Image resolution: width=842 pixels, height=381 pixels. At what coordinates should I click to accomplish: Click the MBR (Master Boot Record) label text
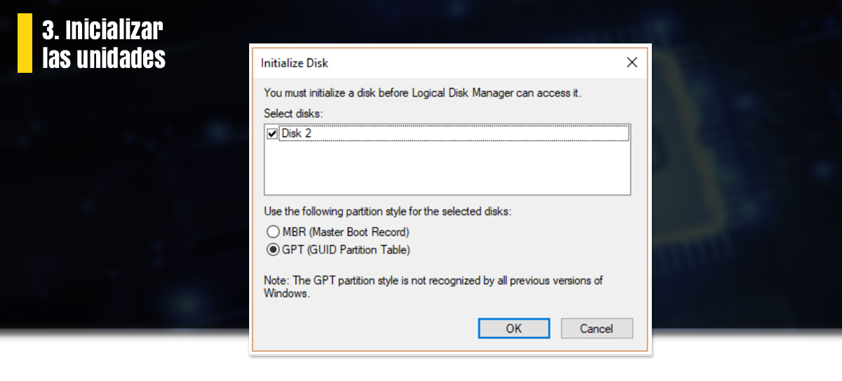click(x=345, y=232)
